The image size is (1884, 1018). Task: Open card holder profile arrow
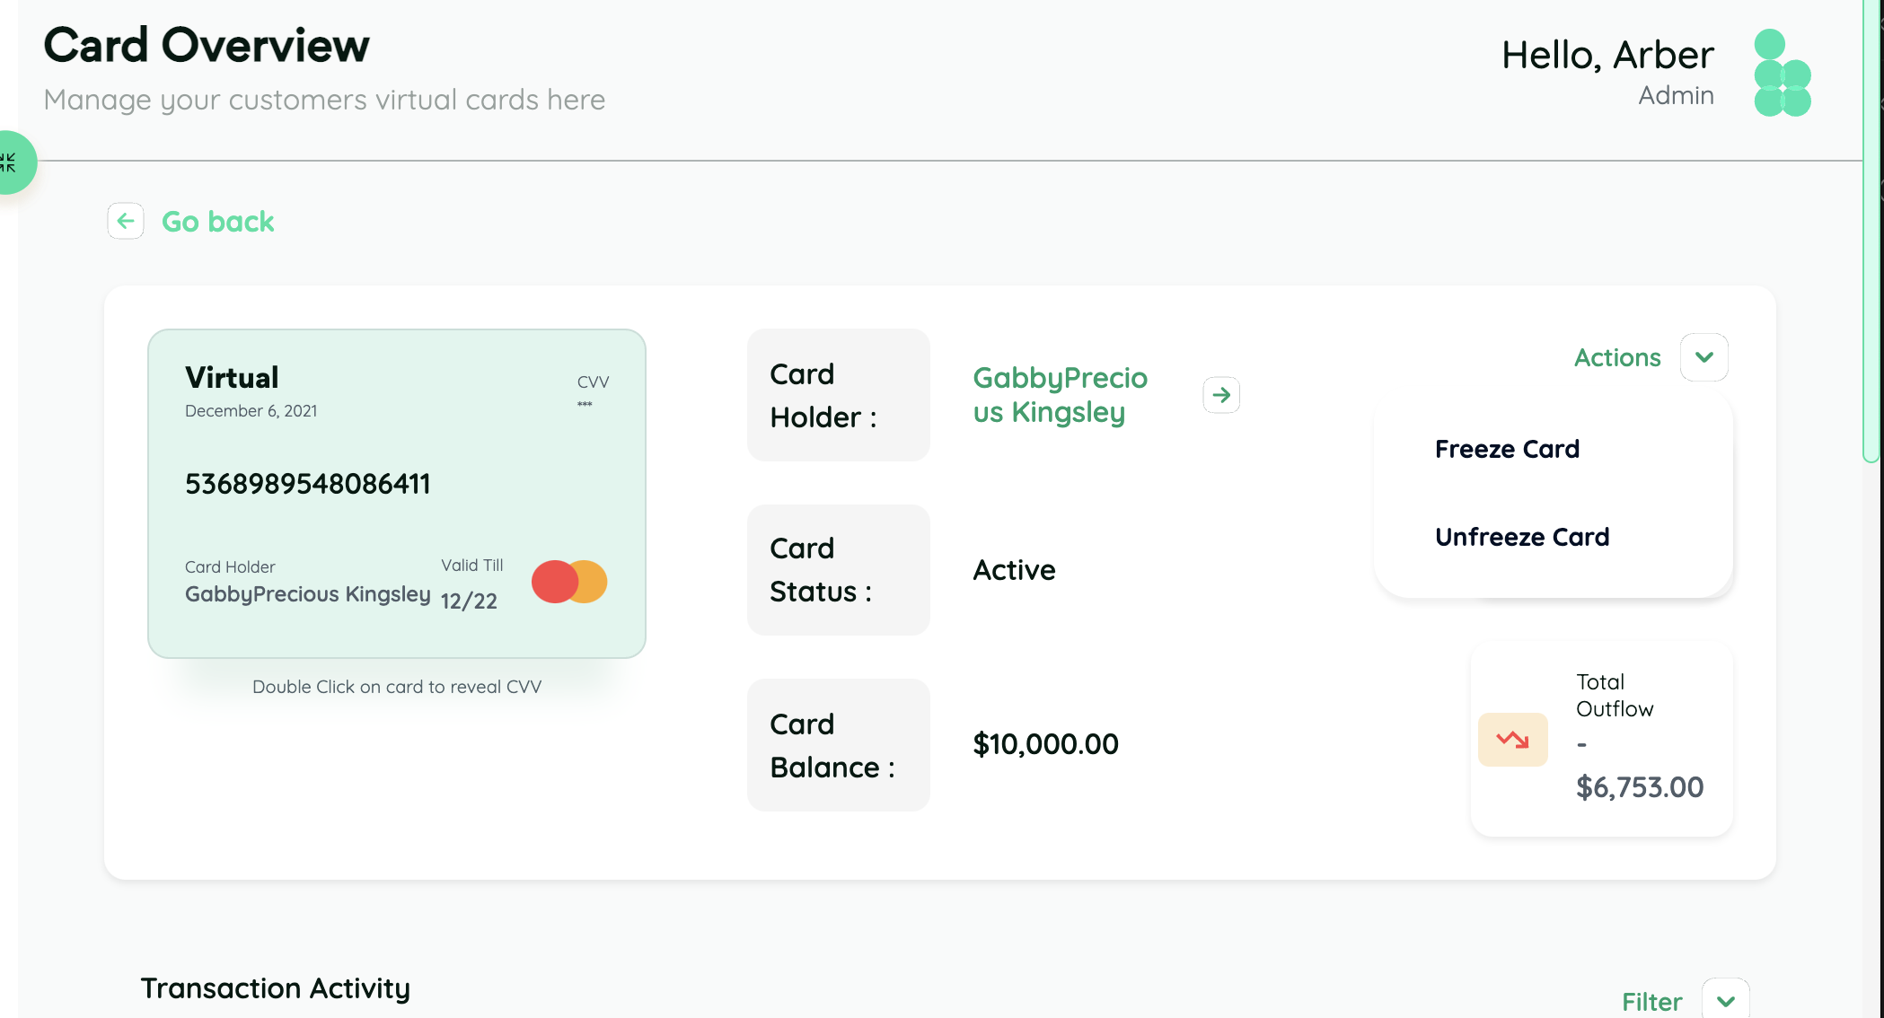click(x=1221, y=395)
